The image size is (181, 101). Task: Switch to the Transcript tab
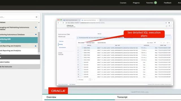tap(122, 97)
